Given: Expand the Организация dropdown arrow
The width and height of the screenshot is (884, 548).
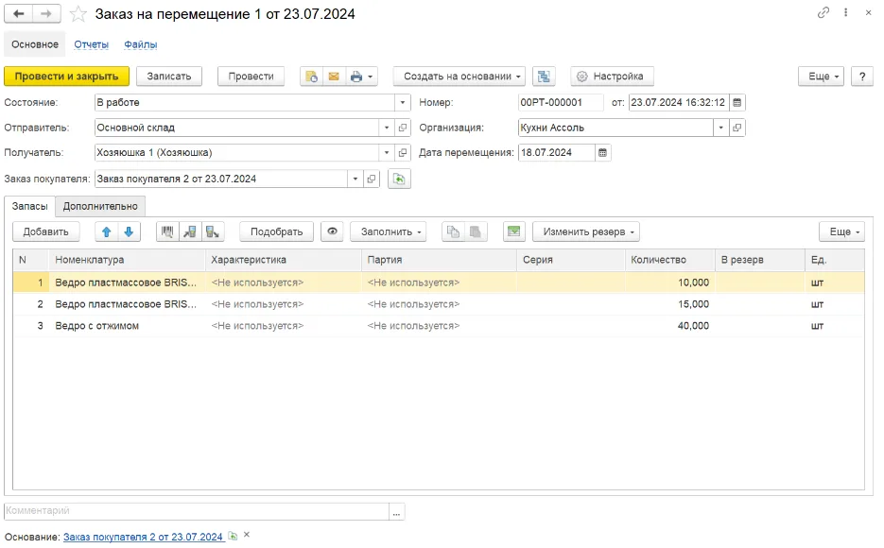Looking at the screenshot, I should point(721,128).
